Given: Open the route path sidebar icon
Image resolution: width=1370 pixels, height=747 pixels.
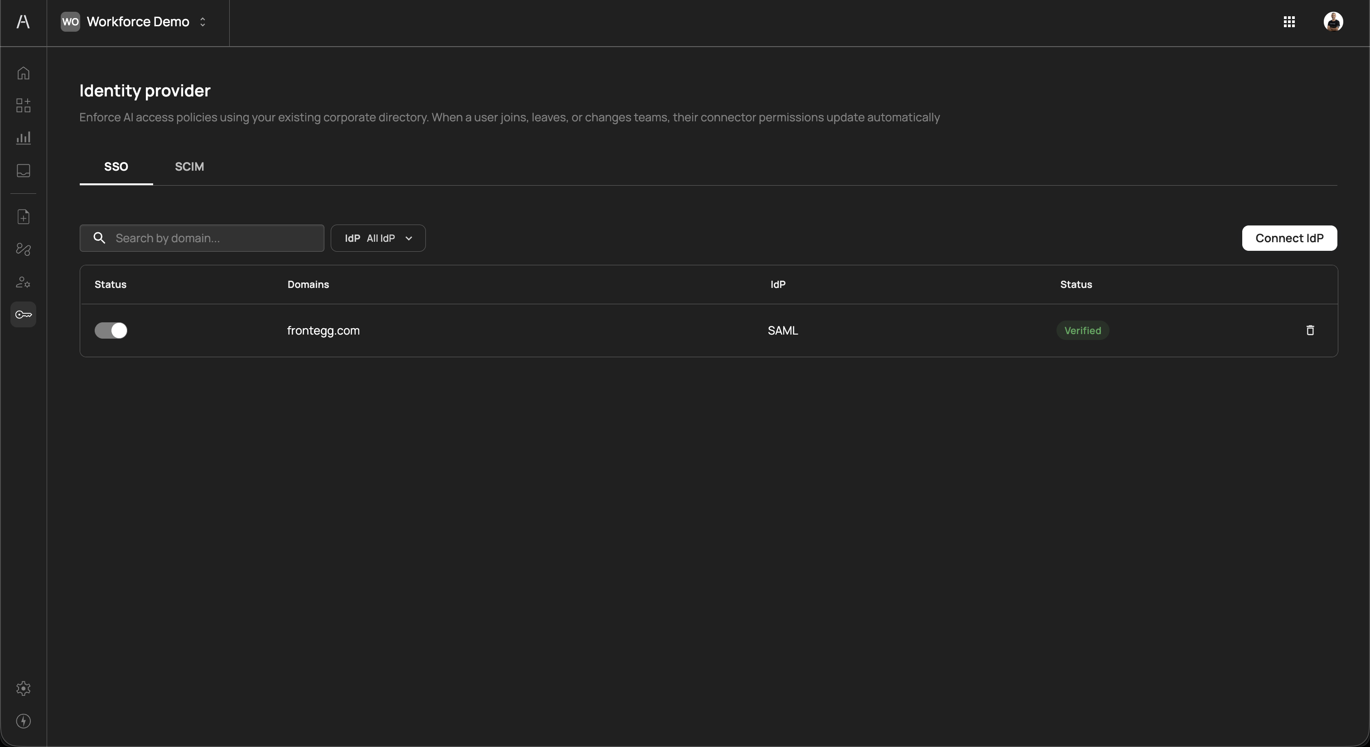Looking at the screenshot, I should 24,249.
